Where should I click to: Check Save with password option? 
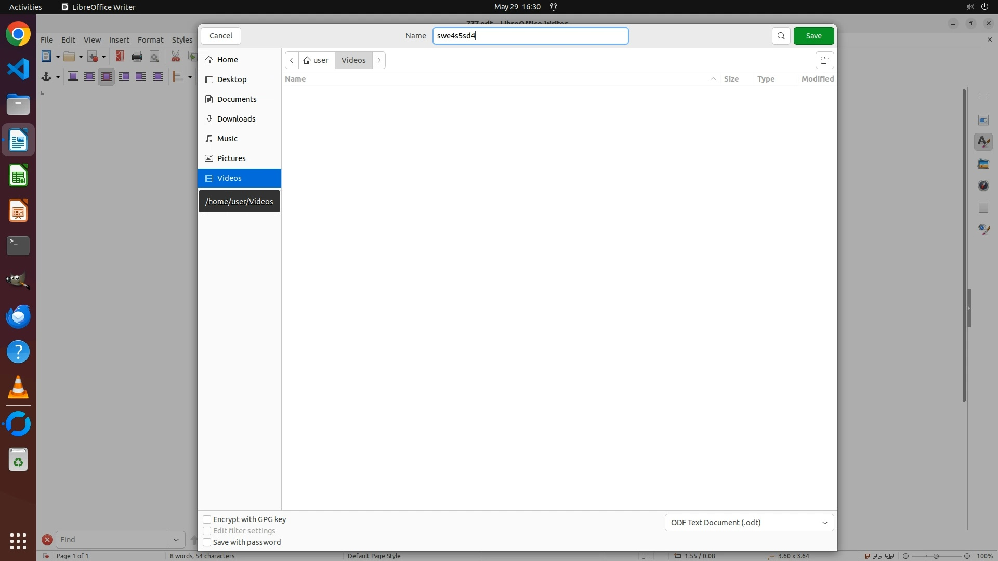(207, 542)
